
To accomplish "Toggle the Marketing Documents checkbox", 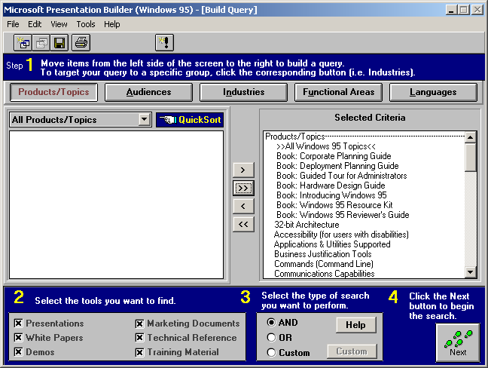I will [139, 324].
